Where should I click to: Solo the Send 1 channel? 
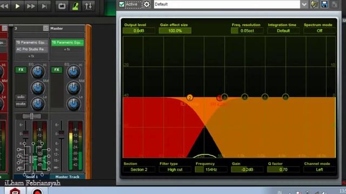(x=21, y=97)
